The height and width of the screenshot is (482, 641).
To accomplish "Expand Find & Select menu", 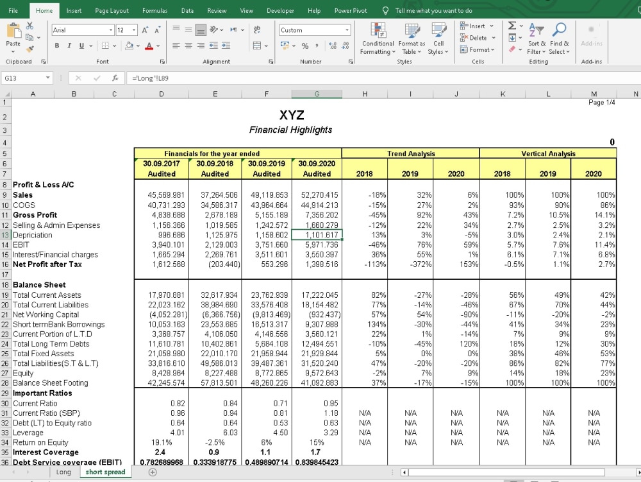I will click(x=559, y=39).
